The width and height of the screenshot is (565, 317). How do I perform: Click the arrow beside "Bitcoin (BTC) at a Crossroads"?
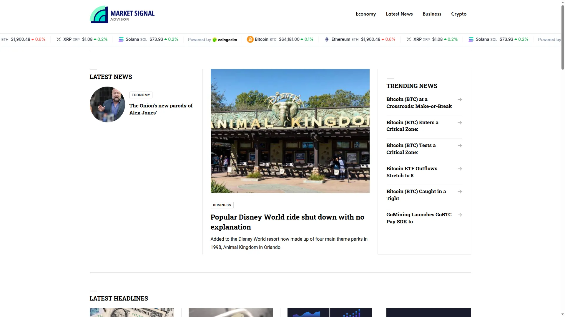click(460, 100)
